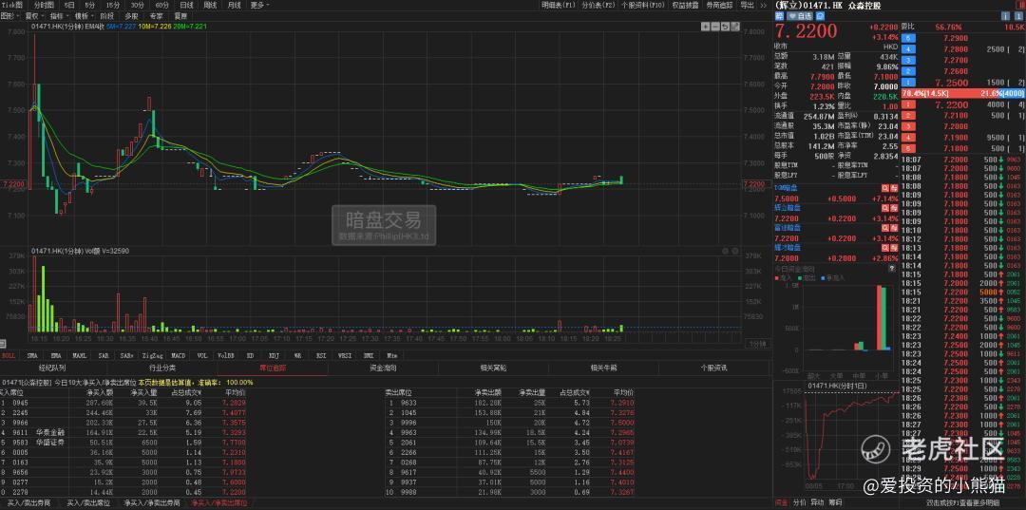Click blue chat icon next to 自选
The image size is (1026, 510).
[820, 16]
